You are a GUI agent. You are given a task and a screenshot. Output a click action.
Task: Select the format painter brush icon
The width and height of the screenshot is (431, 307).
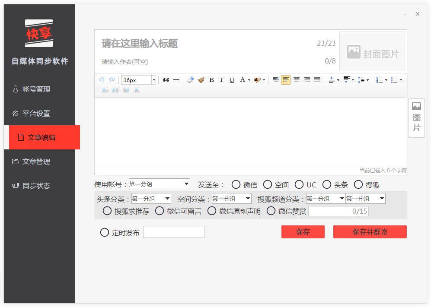(201, 80)
